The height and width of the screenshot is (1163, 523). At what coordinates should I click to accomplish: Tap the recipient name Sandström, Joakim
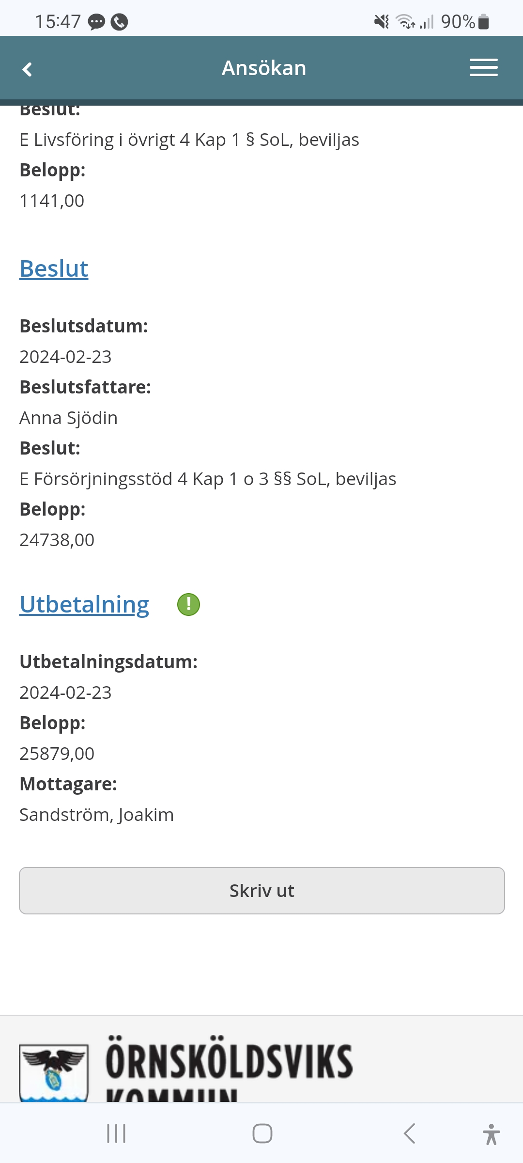click(x=96, y=815)
